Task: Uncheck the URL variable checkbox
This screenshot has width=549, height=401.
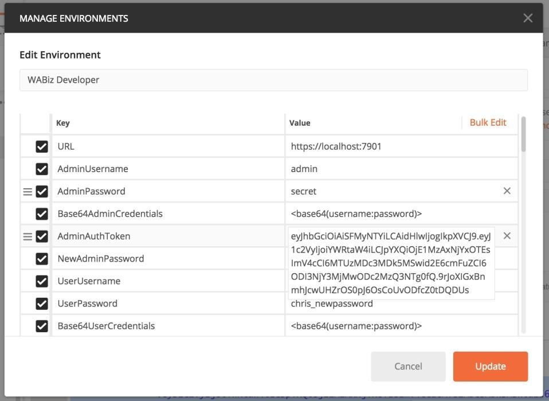Action: point(42,147)
